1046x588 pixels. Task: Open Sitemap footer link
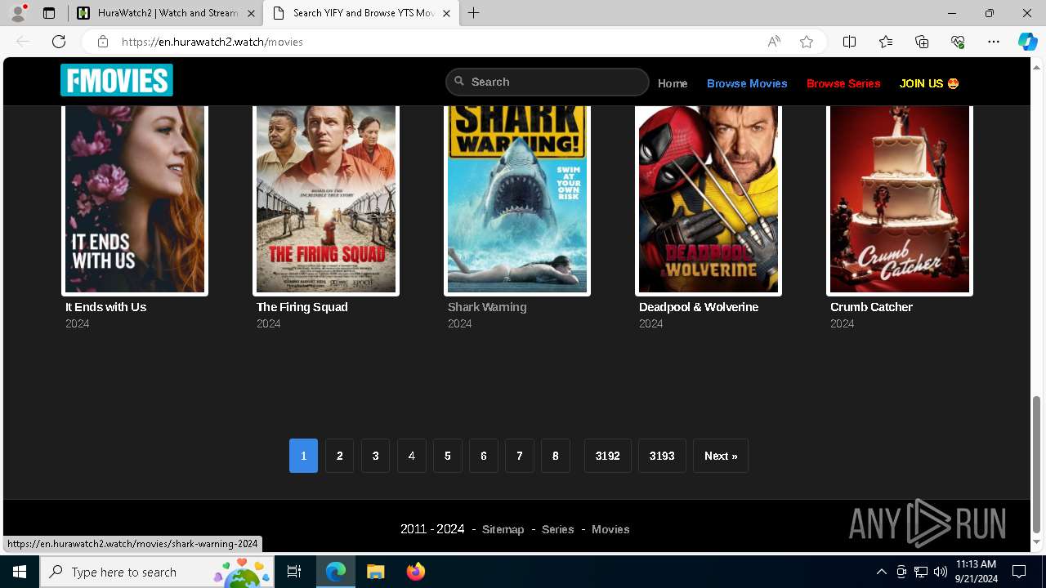coord(503,529)
